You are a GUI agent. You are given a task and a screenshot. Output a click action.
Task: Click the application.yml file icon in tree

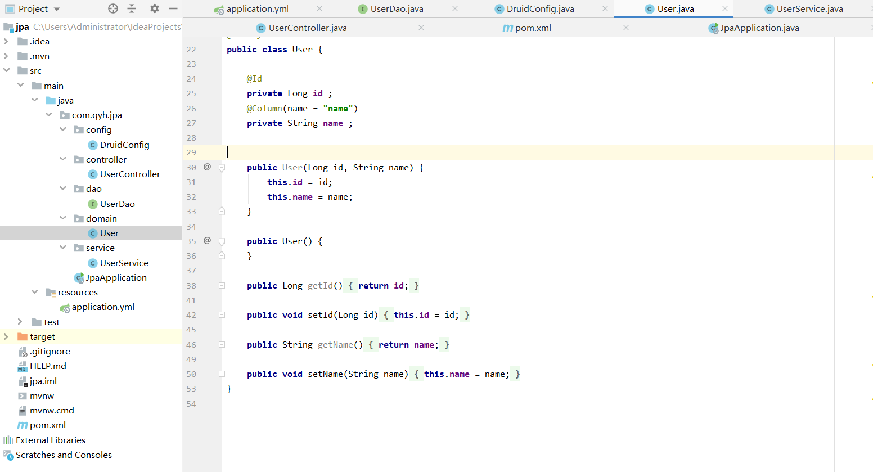(65, 308)
